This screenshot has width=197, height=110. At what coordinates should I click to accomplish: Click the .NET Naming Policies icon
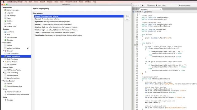point(5,70)
